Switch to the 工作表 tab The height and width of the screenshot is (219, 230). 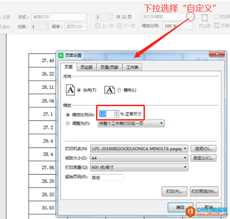tap(132, 67)
